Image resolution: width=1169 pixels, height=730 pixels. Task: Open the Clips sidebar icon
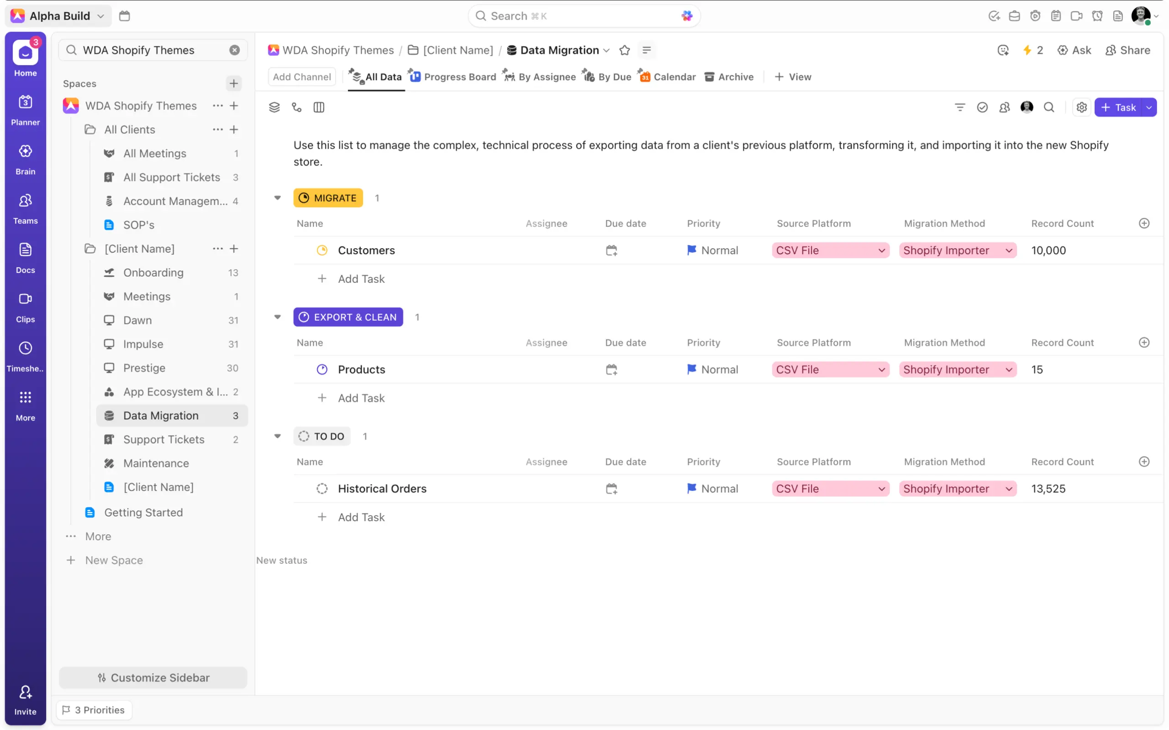tap(25, 307)
